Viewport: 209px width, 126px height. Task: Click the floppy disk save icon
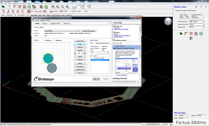tap(41, 7)
